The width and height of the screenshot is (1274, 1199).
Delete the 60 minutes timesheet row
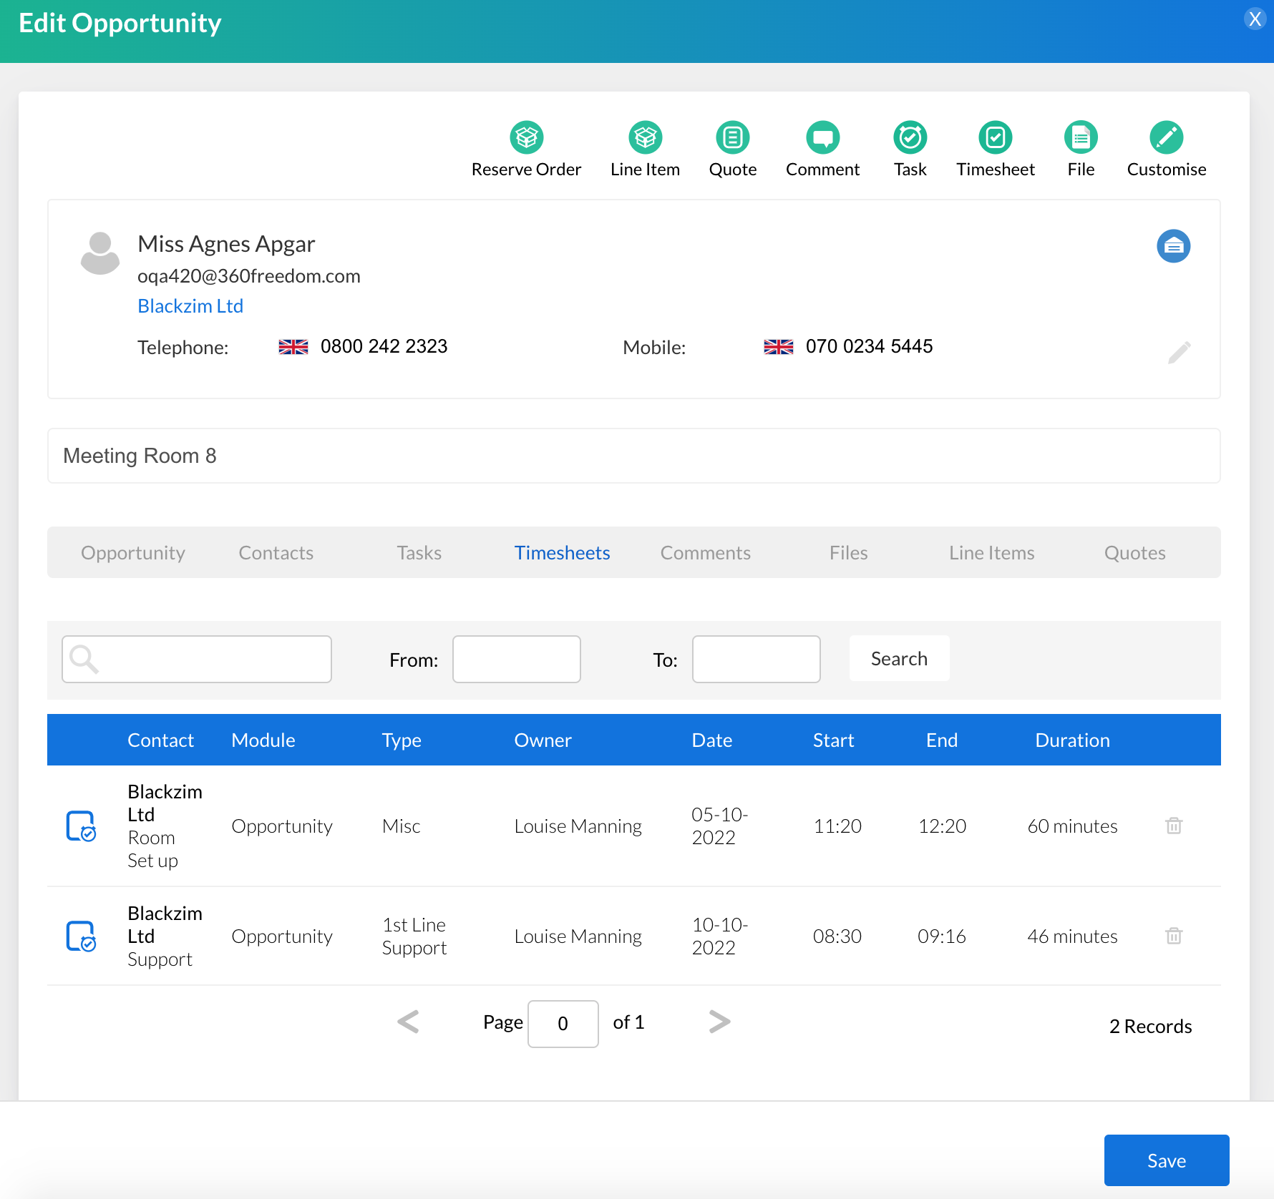coord(1174,826)
